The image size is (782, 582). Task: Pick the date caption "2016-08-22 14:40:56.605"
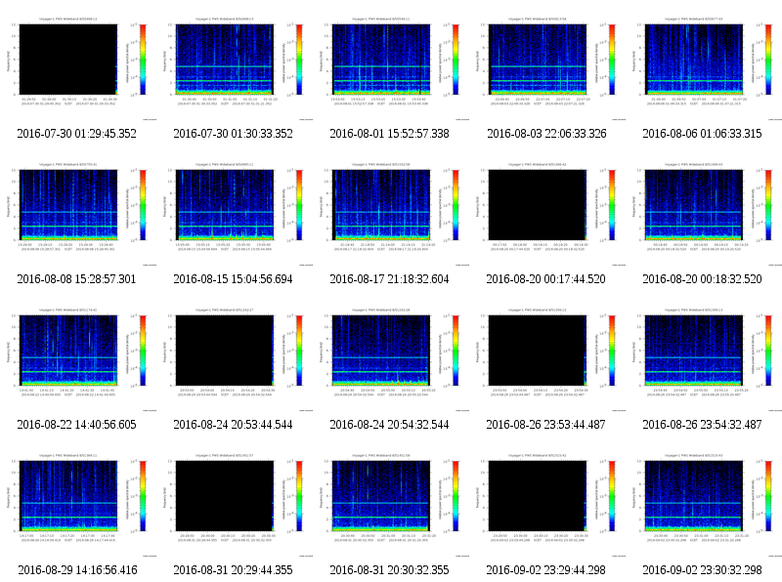77,425
